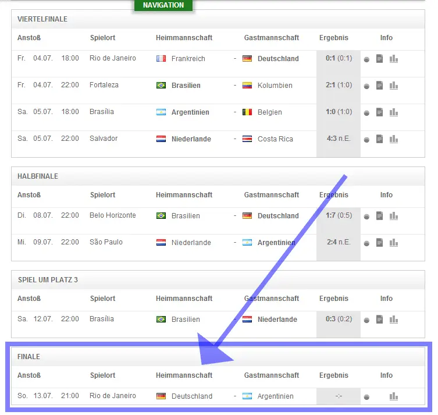Screen dimensions: 438x415
Task: Click the -:- result placeholder in Finale
Action: pos(338,396)
